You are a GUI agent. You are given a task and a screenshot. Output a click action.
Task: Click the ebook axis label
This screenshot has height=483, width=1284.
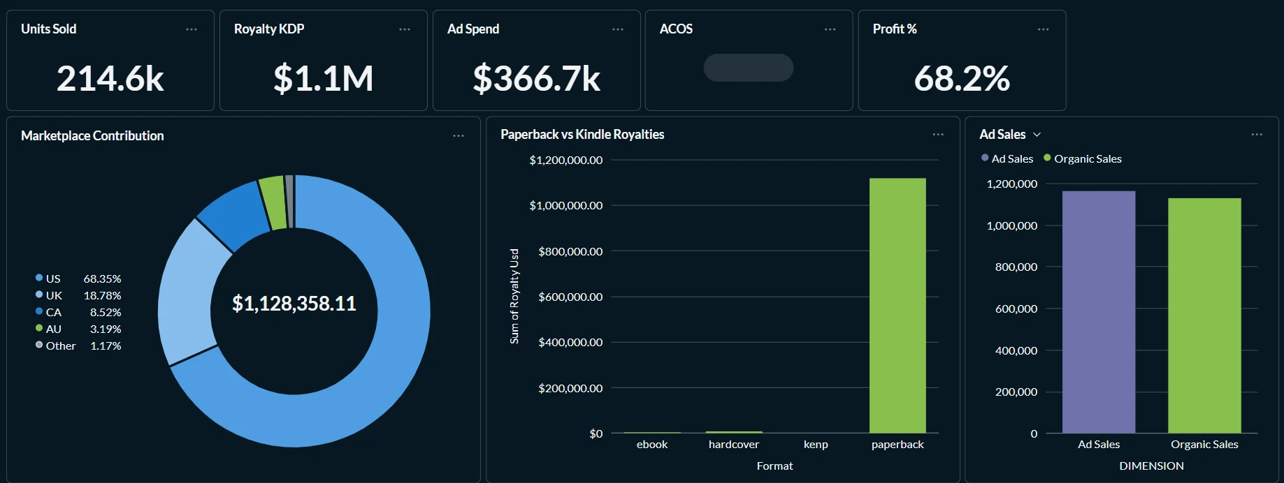tap(652, 445)
